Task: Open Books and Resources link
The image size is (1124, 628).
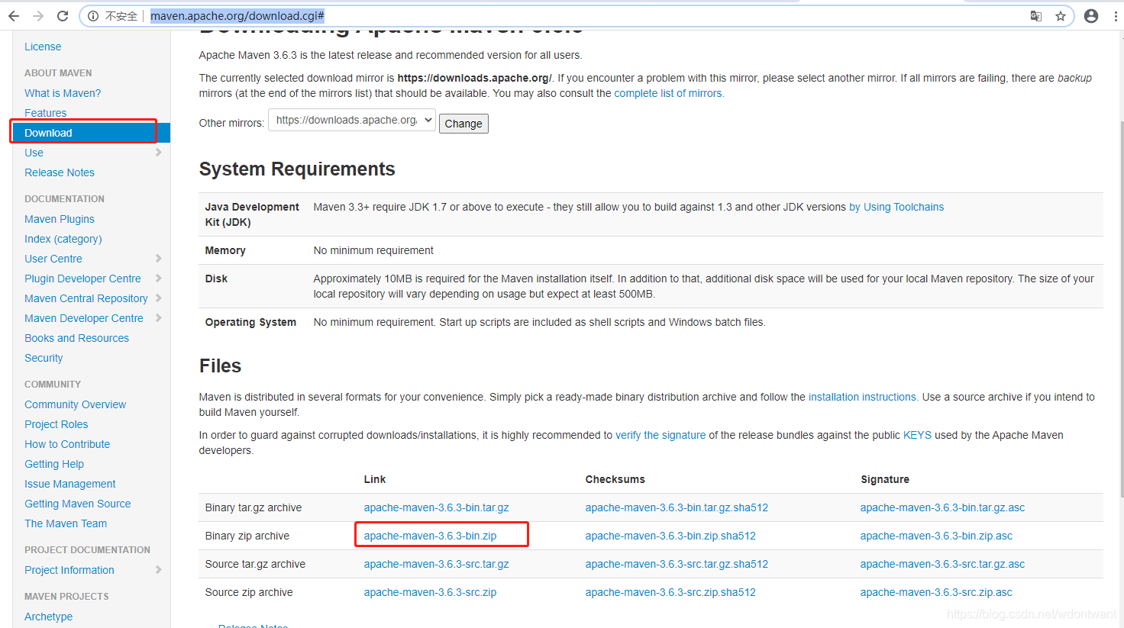Action: pyautogui.click(x=76, y=338)
